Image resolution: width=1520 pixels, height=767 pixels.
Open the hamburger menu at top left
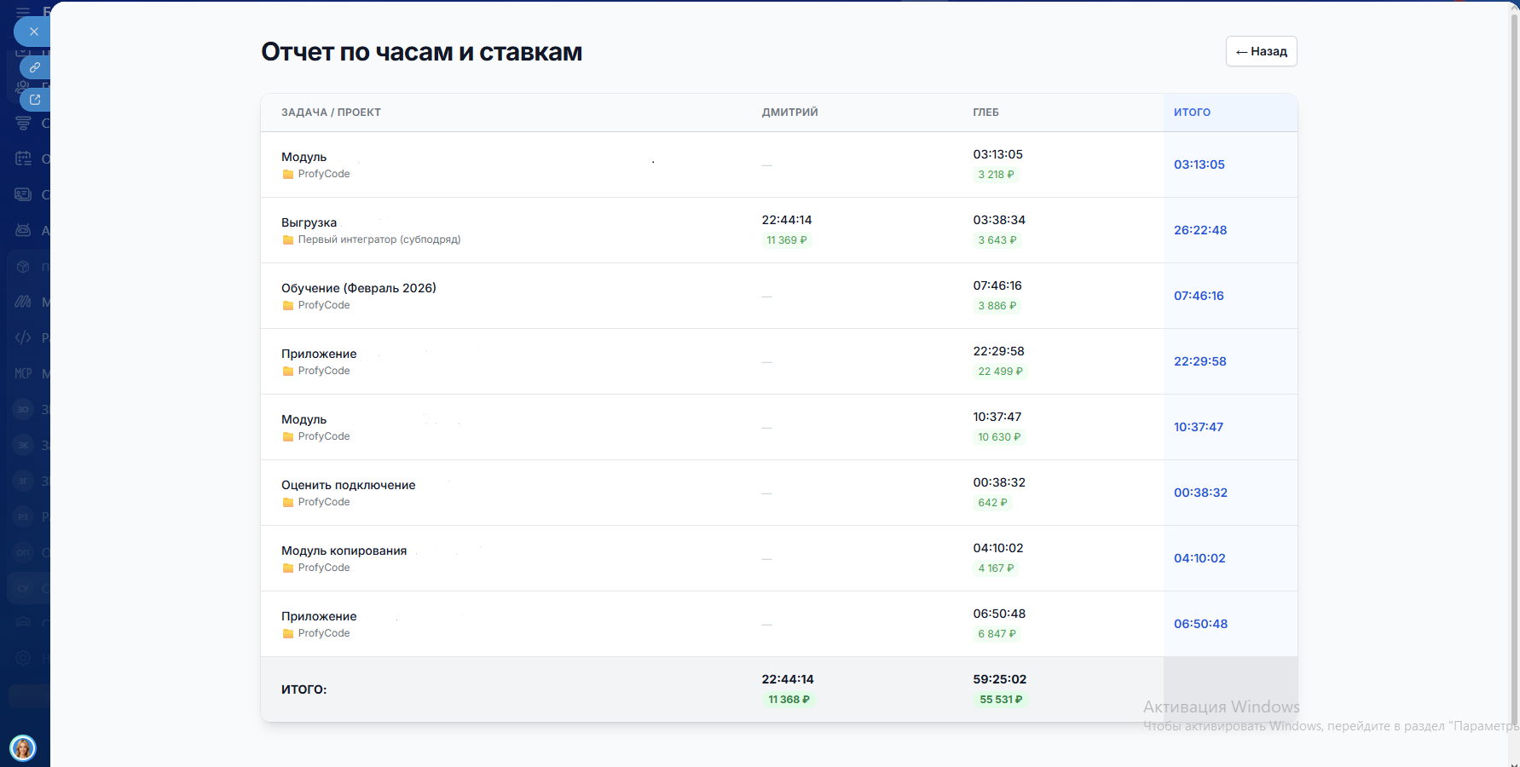coord(23,12)
